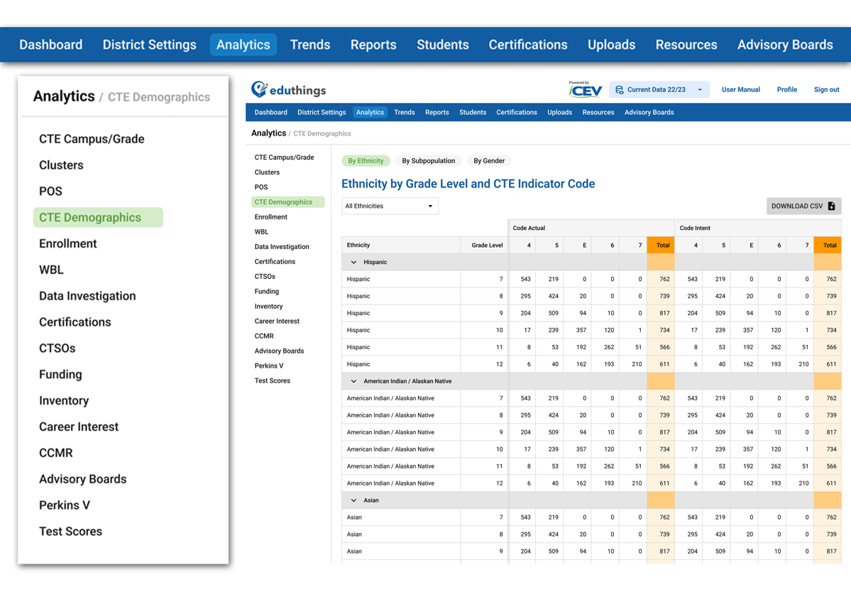Image resolution: width=851 pixels, height=604 pixels.
Task: Open Trends in the small navigation bar
Action: coord(404,112)
